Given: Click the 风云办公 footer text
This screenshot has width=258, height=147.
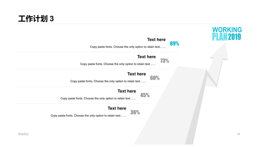Looking at the screenshot, I should click(23, 134).
